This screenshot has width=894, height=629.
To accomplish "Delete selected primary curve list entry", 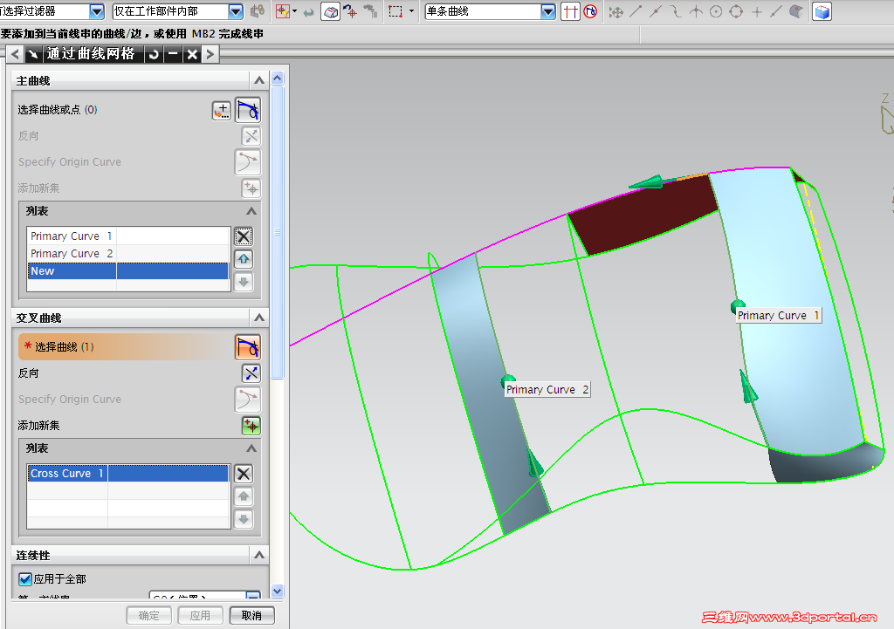I will [244, 236].
